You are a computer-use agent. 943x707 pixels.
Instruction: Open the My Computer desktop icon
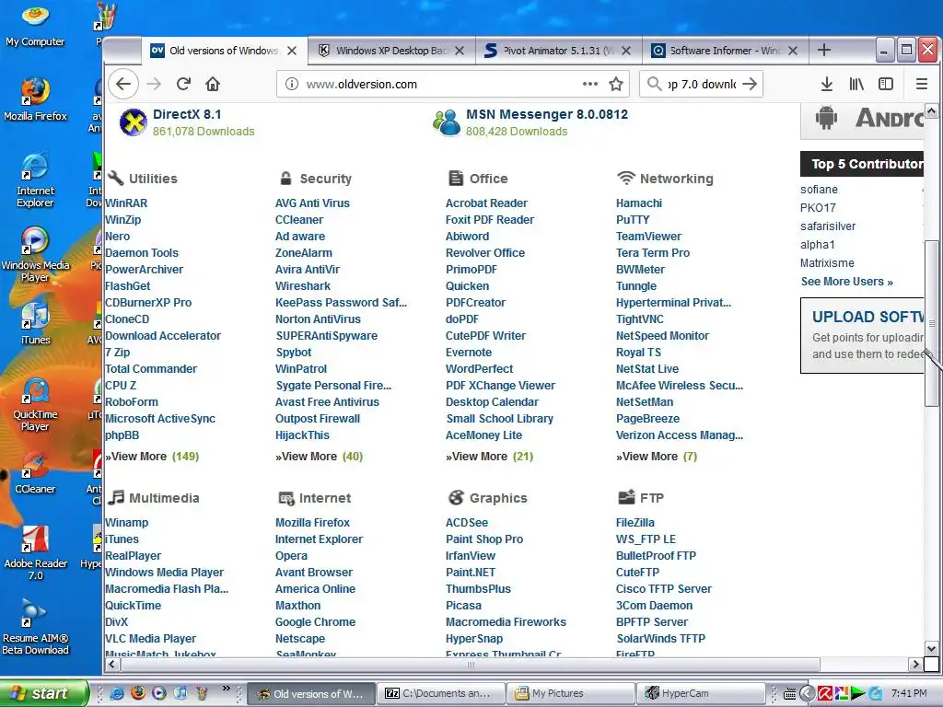click(35, 25)
